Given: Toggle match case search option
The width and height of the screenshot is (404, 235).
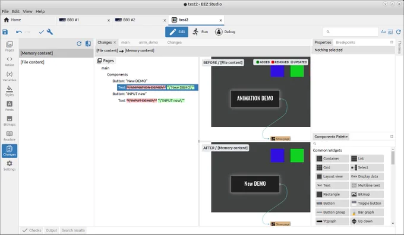Looking at the screenshot, I should click(x=383, y=32).
